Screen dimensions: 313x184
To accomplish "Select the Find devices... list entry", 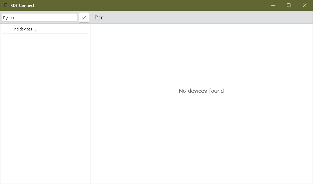I will click(45, 29).
